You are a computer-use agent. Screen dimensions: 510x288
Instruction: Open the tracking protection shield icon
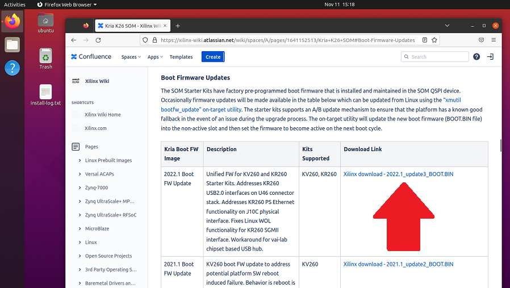(145, 40)
